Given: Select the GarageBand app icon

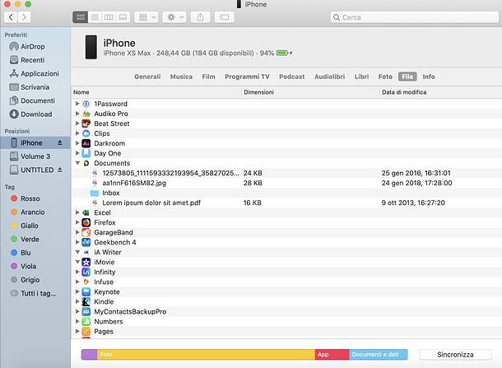Looking at the screenshot, I should (x=86, y=232).
